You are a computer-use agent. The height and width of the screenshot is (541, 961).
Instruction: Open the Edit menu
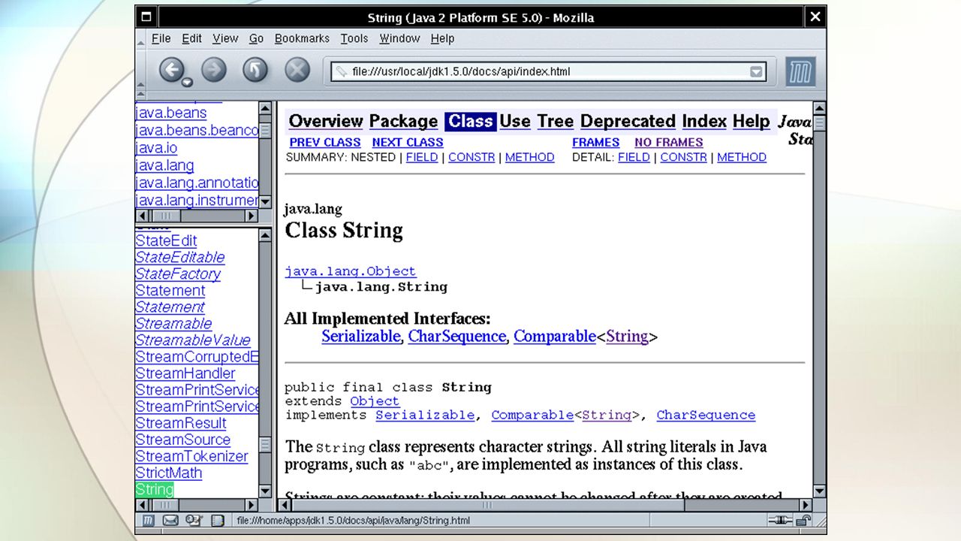[x=191, y=38]
